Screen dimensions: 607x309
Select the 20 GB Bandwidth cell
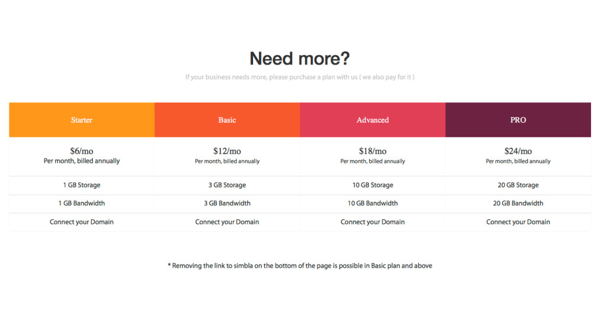tap(518, 203)
